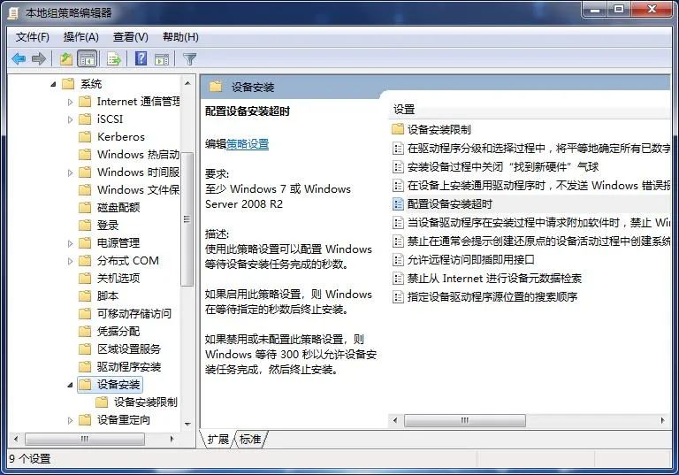The width and height of the screenshot is (679, 475).
Task: Click policy icon of 指定设备驱动程序源位置的搜索顺序
Action: point(398,296)
